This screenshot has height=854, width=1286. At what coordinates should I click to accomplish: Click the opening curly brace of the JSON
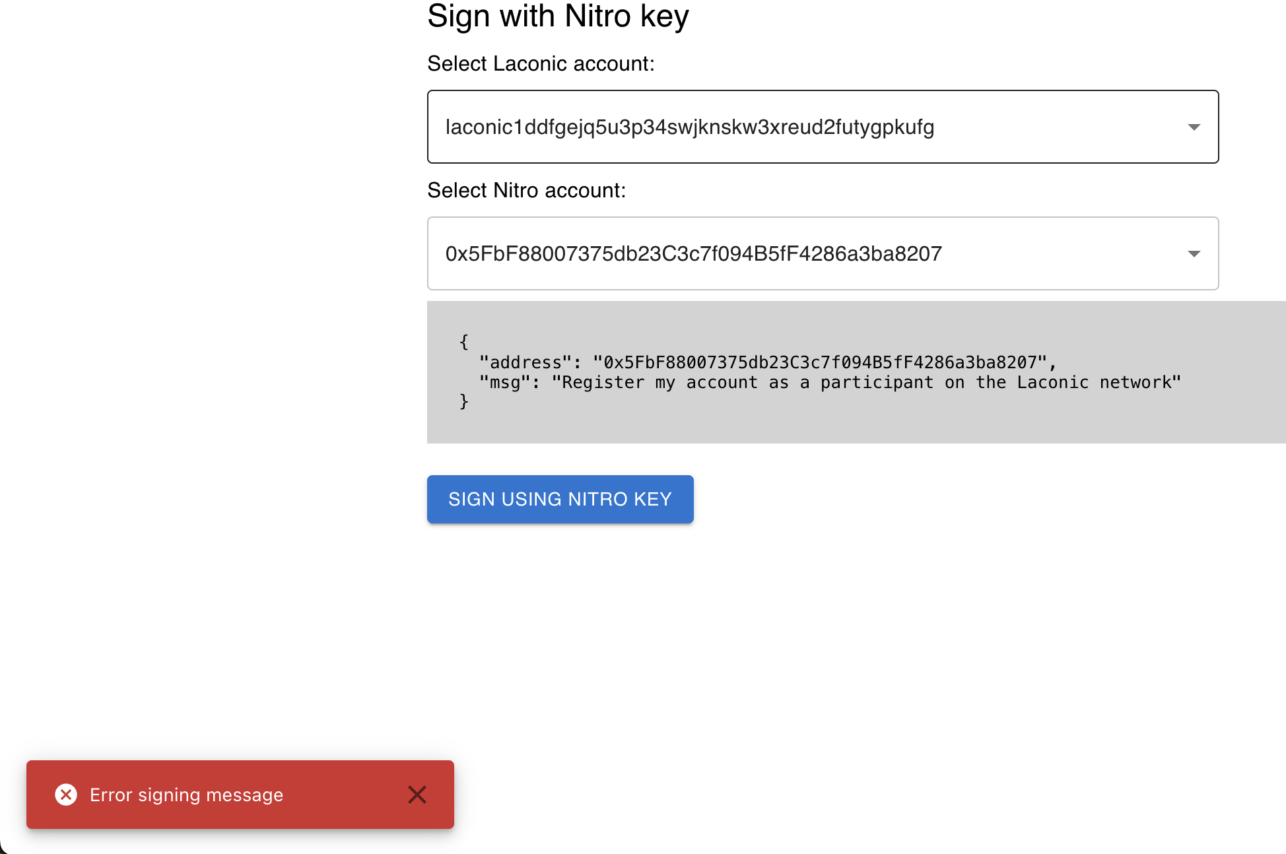(x=464, y=342)
